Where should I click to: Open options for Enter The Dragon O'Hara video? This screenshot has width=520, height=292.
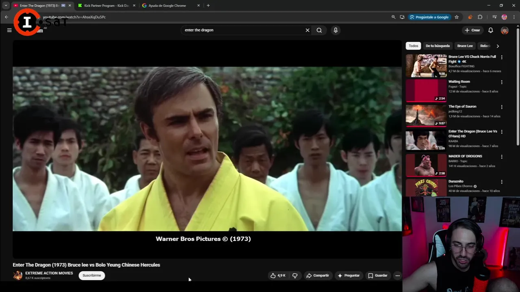502,132
